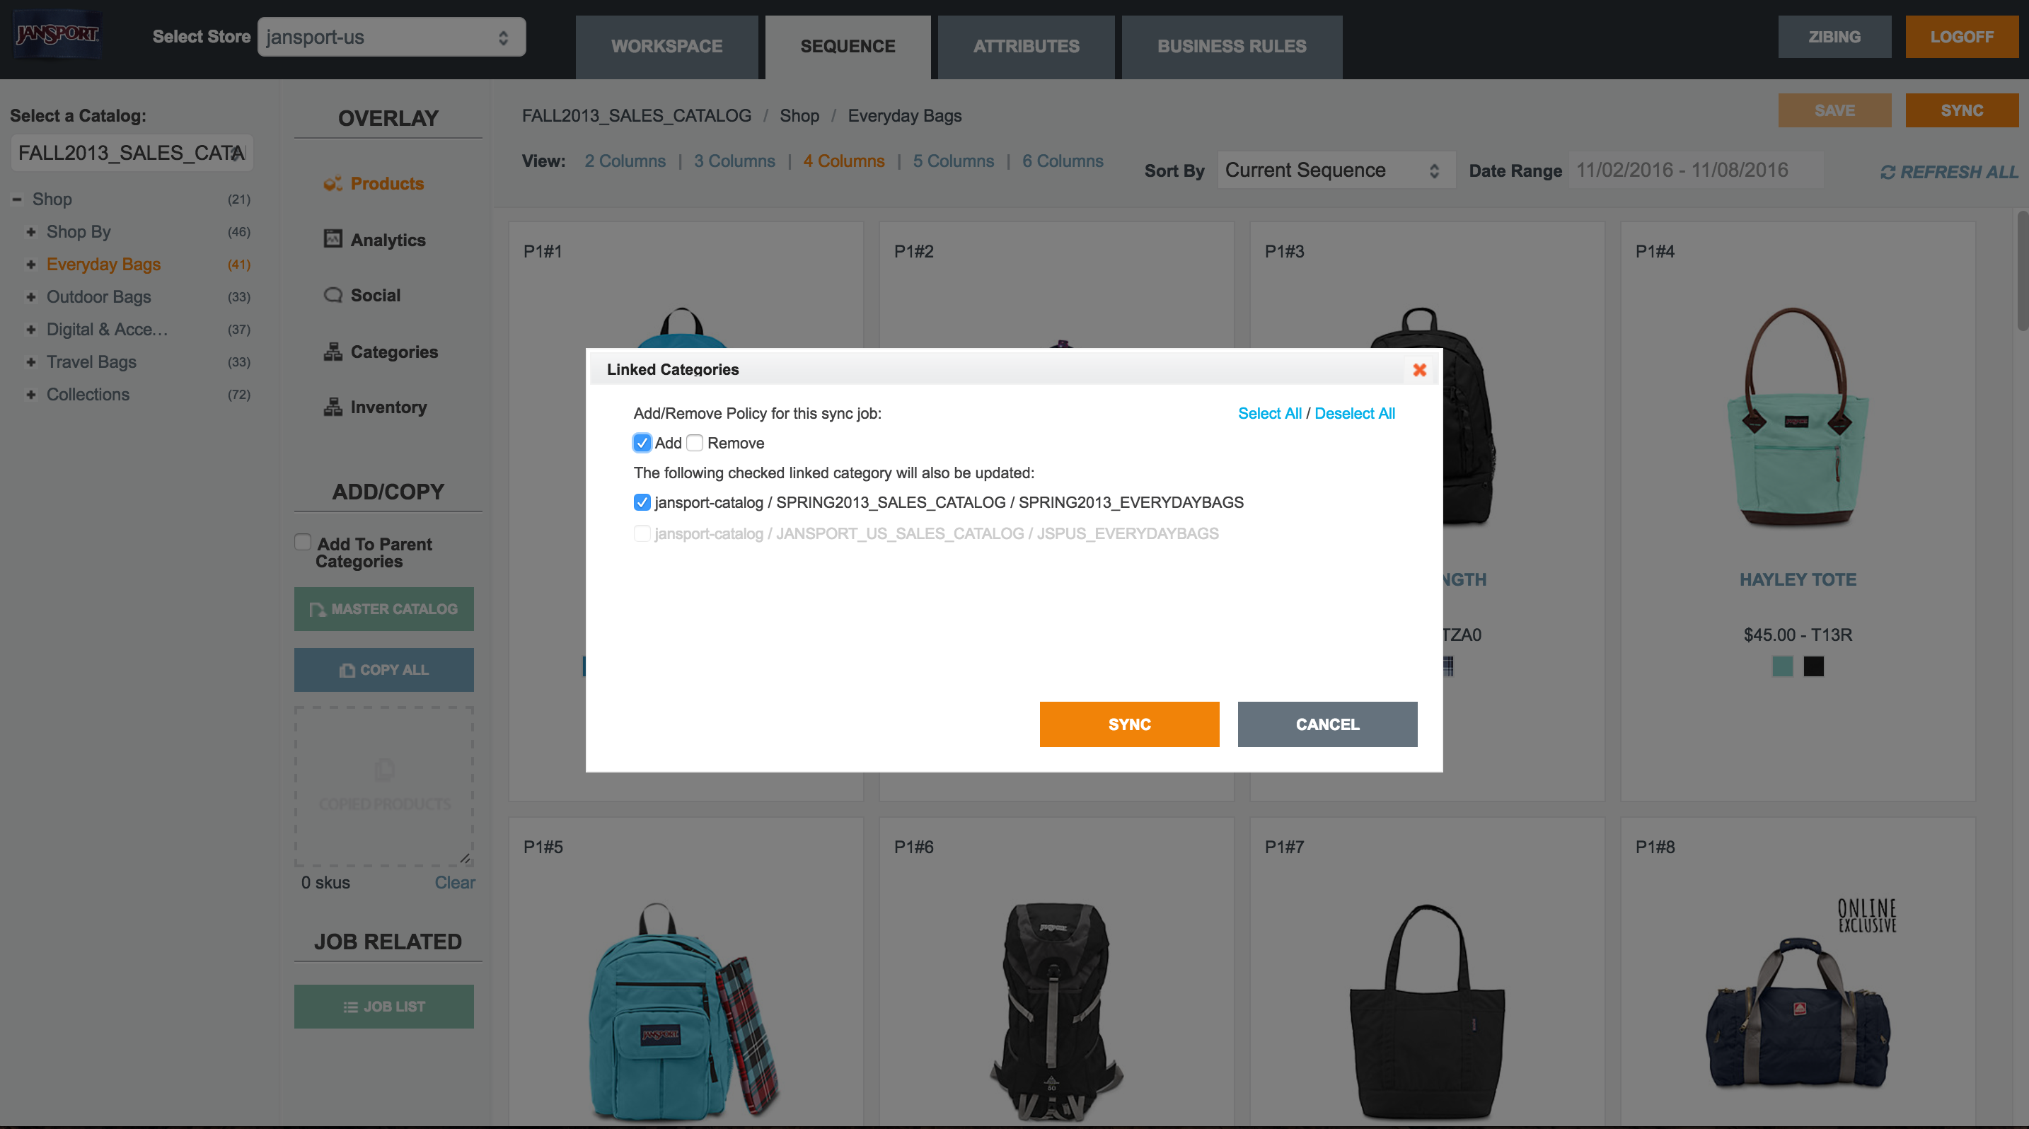The image size is (2029, 1129).
Task: Switch view to 2 Columns
Action: click(625, 161)
